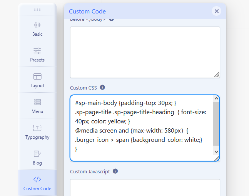Open the Blog settings icon
This screenshot has height=196, width=249.
coord(37,154)
